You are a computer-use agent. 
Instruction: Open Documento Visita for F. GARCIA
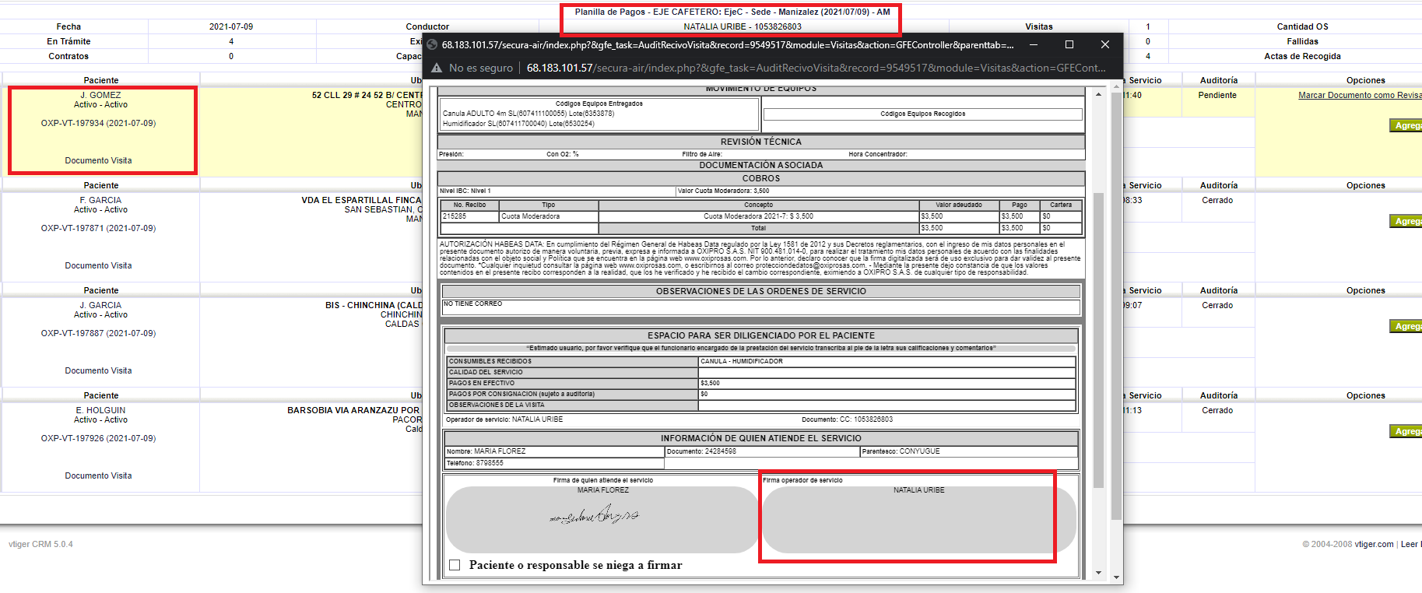point(98,265)
